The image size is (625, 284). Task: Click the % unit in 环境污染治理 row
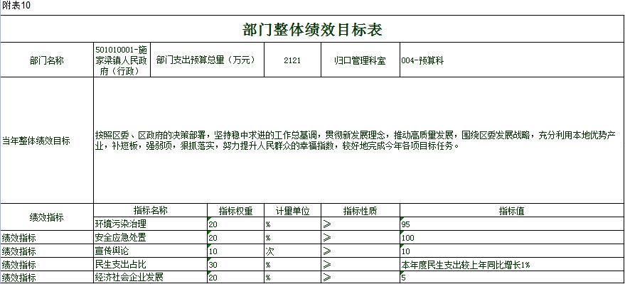pyautogui.click(x=292, y=224)
